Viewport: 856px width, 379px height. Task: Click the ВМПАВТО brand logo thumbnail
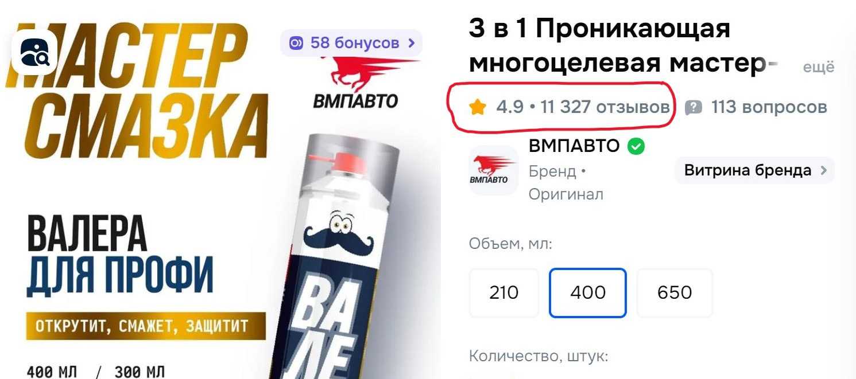pos(494,170)
